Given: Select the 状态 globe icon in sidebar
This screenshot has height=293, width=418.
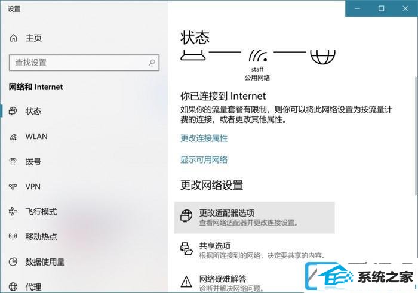Looking at the screenshot, I should click(13, 111).
